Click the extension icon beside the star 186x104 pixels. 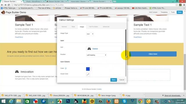(x=180, y=5)
